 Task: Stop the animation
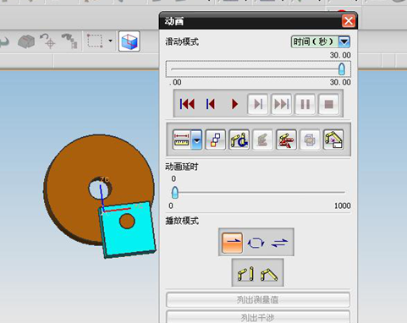point(328,104)
